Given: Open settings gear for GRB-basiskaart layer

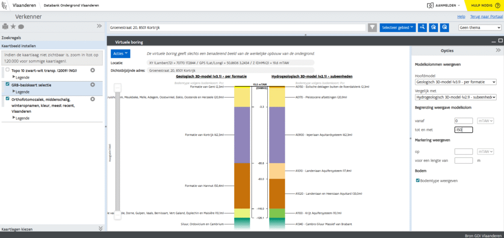Looking at the screenshot, I should tap(93, 85).
